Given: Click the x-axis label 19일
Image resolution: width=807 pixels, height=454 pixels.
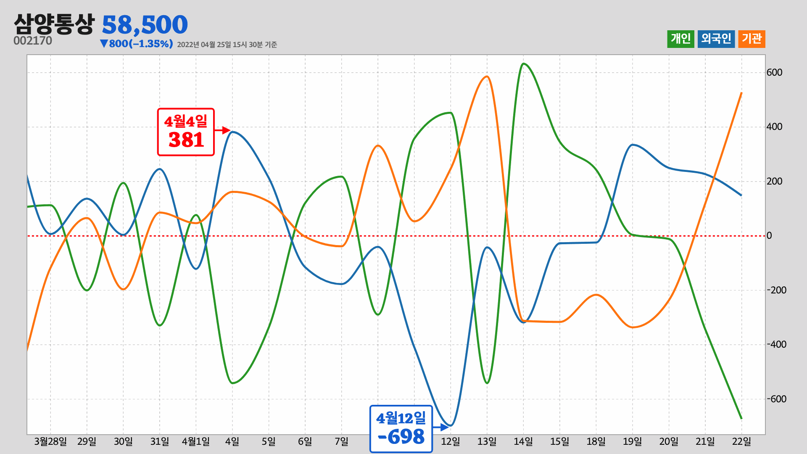Looking at the screenshot, I should point(633,441).
